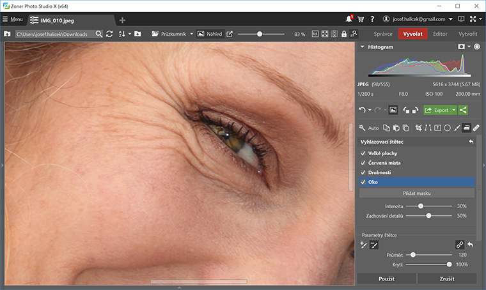This screenshot has height=290, width=486.
Task: Collapse the Histogram panel
Action: [x=363, y=47]
